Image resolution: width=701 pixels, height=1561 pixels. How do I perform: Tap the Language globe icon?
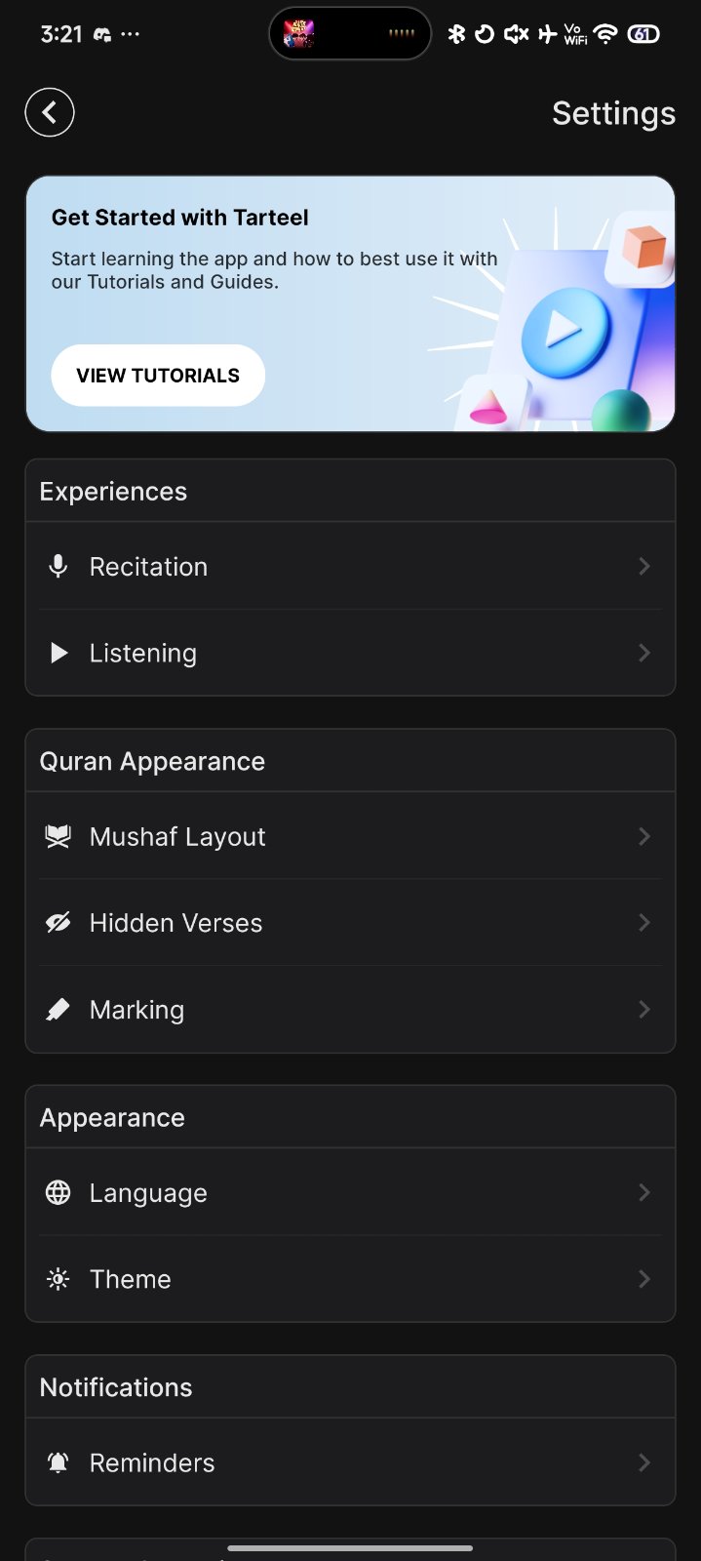[58, 1192]
